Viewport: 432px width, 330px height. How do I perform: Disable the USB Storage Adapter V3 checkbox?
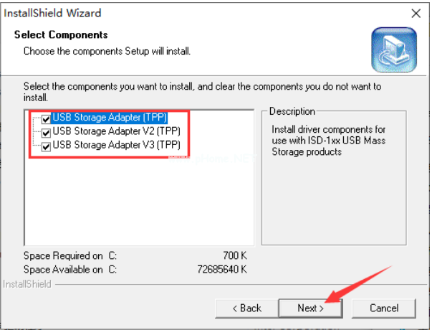pos(47,146)
